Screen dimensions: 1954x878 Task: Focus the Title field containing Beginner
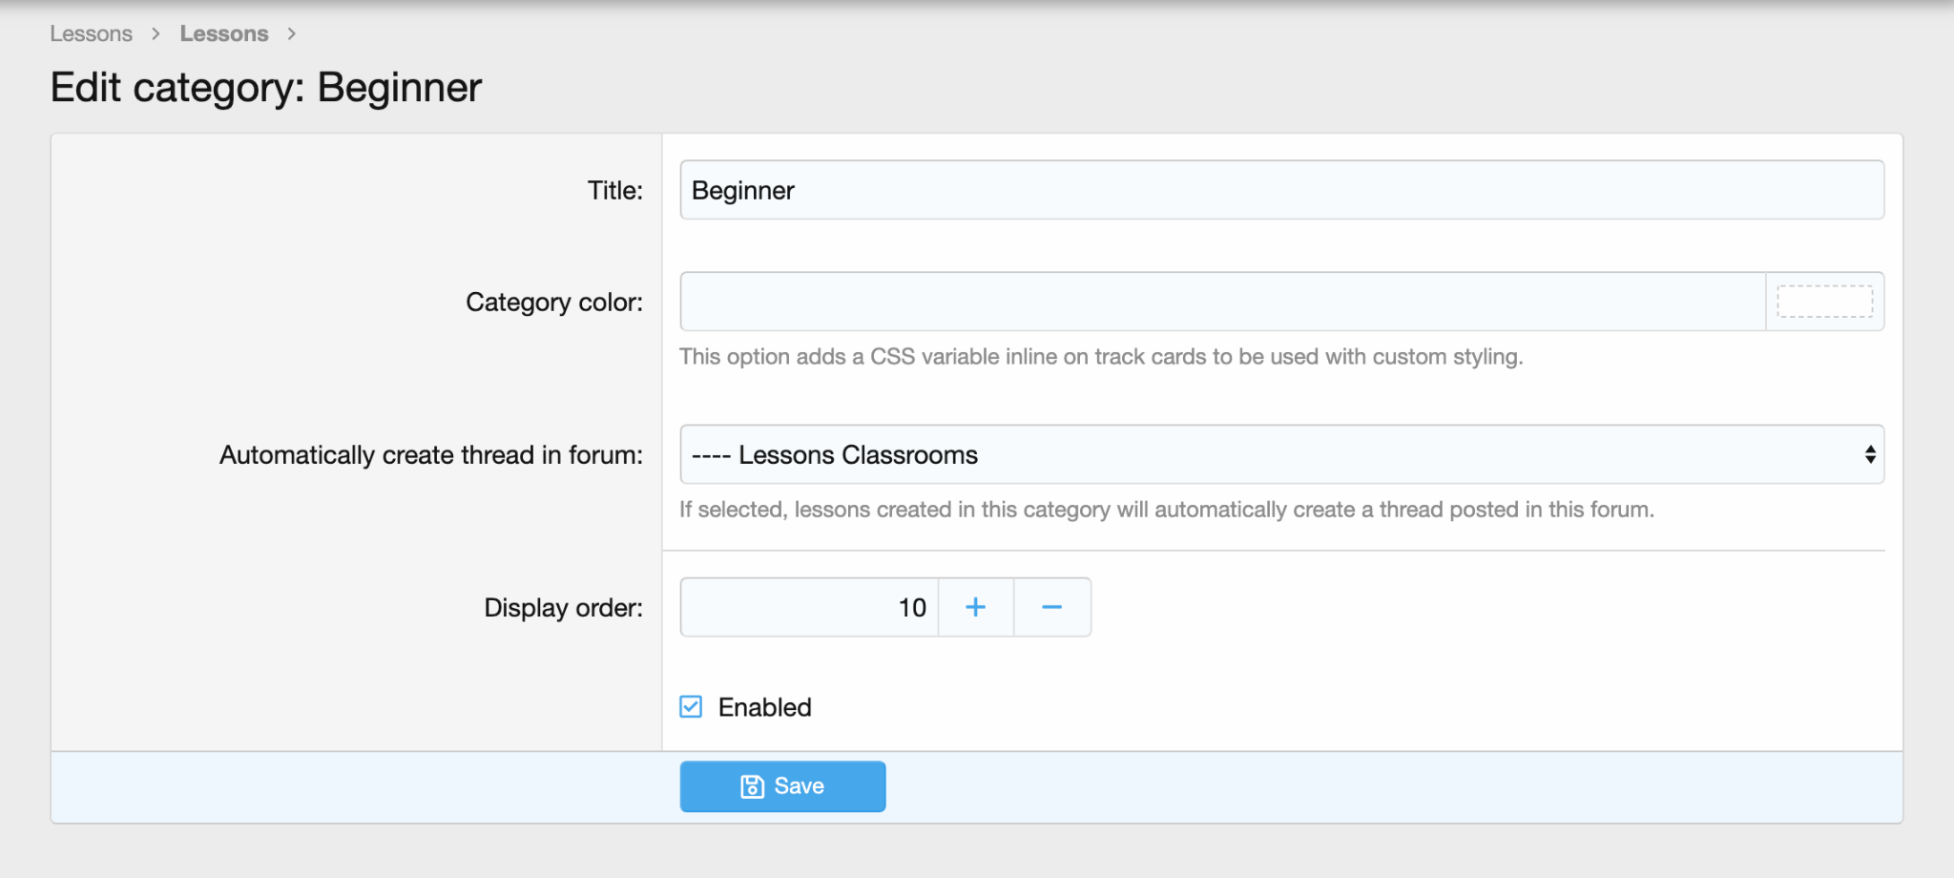(x=1280, y=190)
